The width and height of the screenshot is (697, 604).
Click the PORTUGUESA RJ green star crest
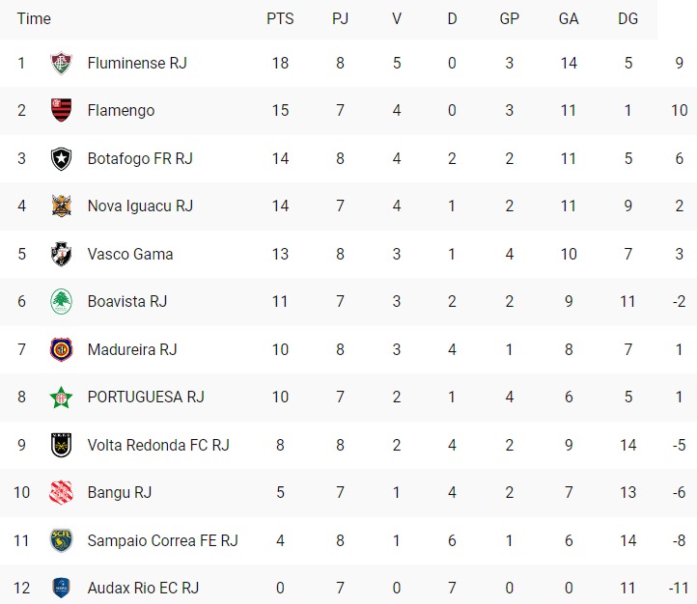pyautogui.click(x=62, y=398)
